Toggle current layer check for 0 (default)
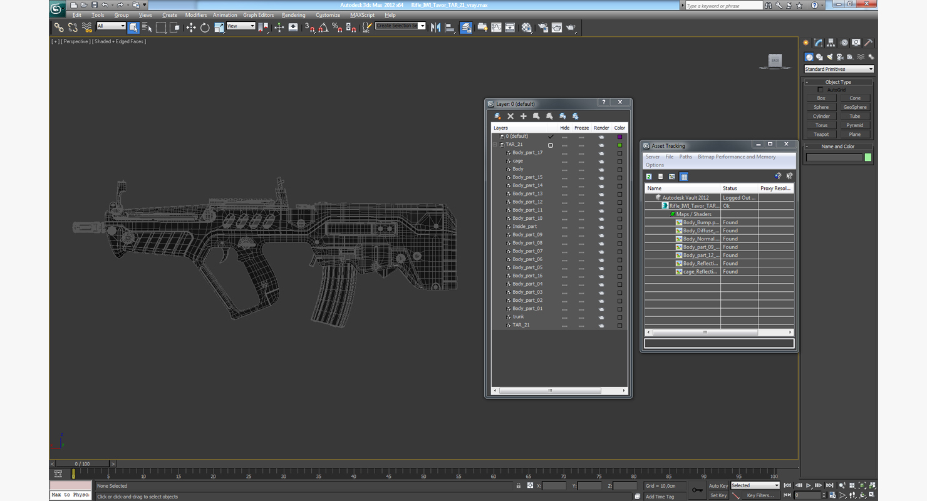This screenshot has height=501, width=927. tap(551, 137)
